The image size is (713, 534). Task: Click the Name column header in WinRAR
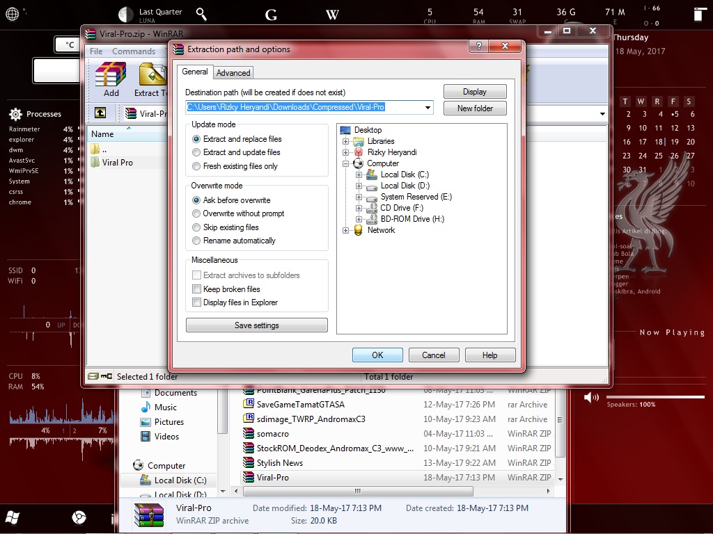pyautogui.click(x=127, y=134)
